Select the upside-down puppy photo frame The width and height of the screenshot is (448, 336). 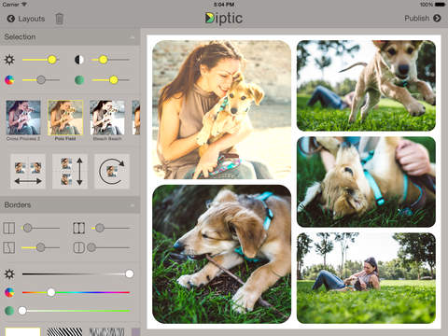click(x=366, y=182)
